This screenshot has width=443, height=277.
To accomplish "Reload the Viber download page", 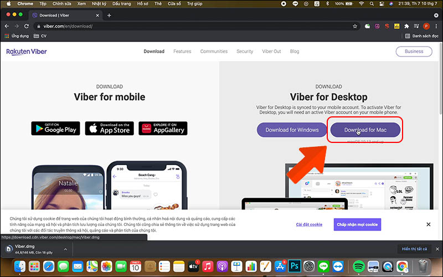I will pos(26,26).
